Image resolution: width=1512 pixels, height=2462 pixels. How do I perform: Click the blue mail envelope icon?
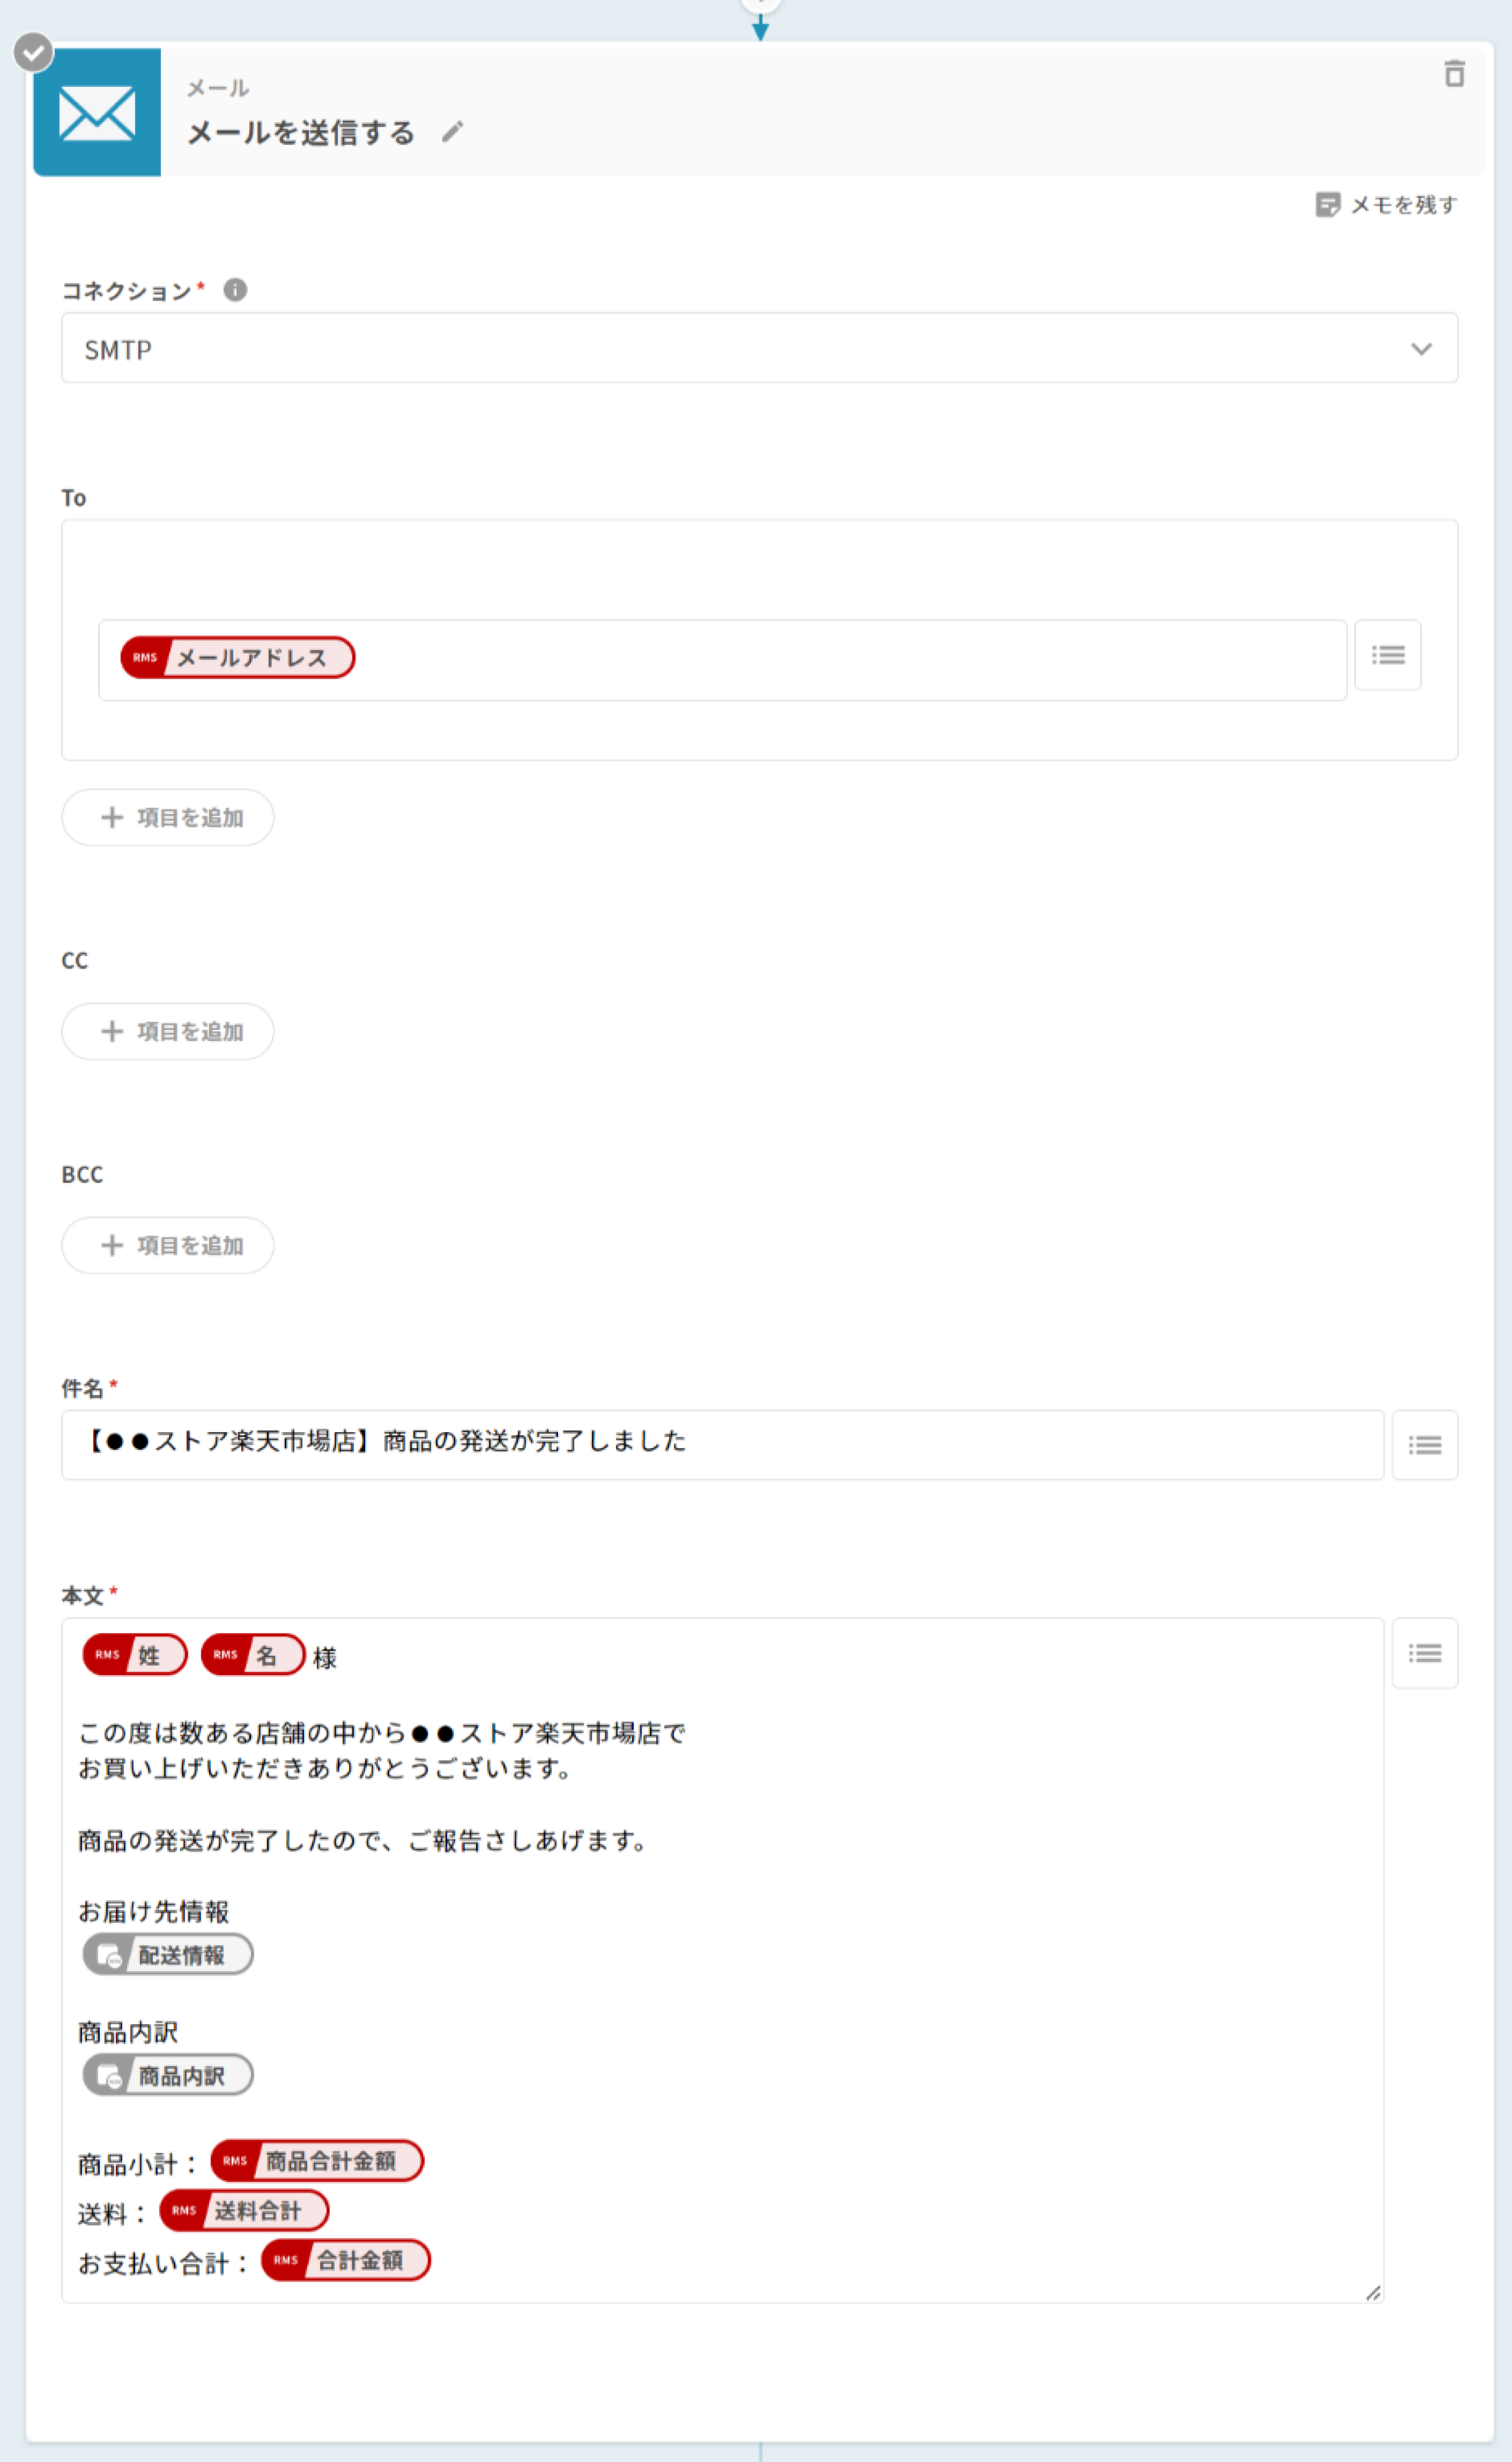pos(97,113)
